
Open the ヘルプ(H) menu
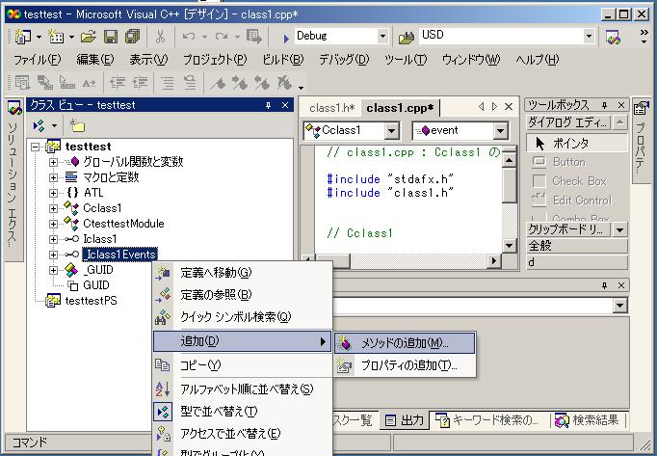point(538,60)
